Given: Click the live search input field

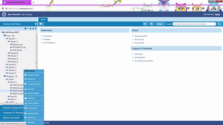Looking at the screenshot, I should [x=194, y=24].
